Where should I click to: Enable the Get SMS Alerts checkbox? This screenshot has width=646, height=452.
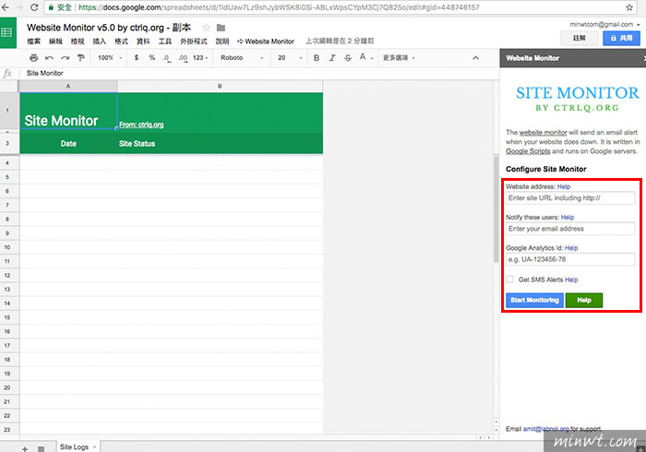(510, 280)
